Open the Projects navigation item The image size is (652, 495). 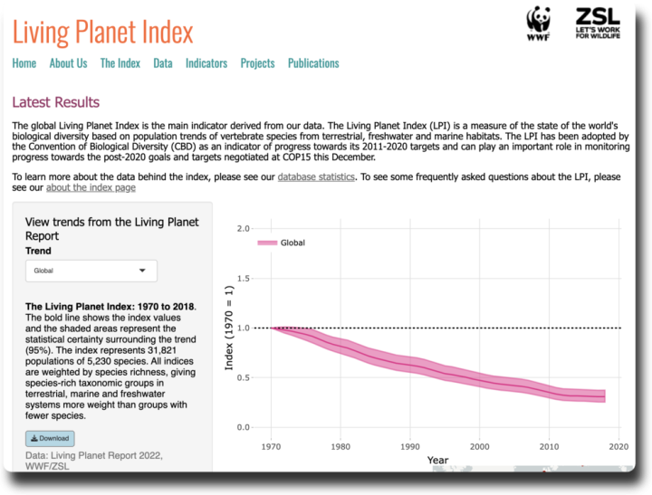257,63
